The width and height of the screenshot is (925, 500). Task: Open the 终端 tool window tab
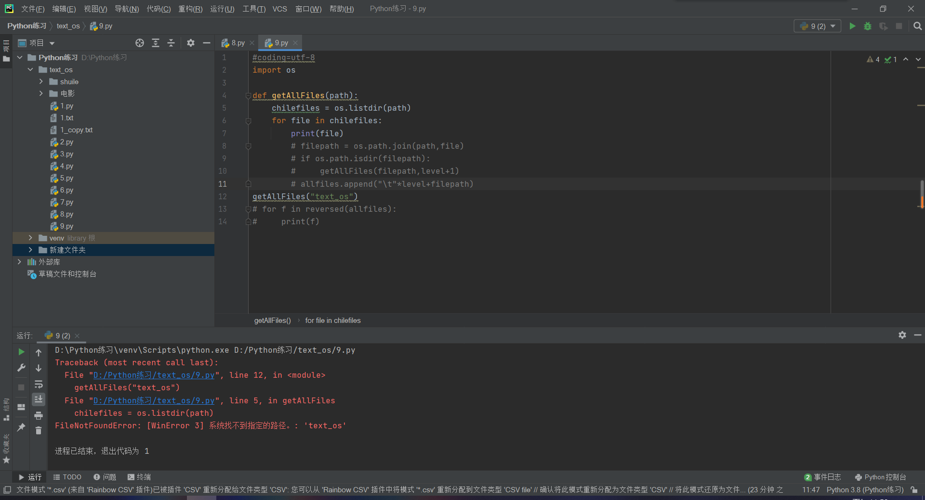(139, 477)
